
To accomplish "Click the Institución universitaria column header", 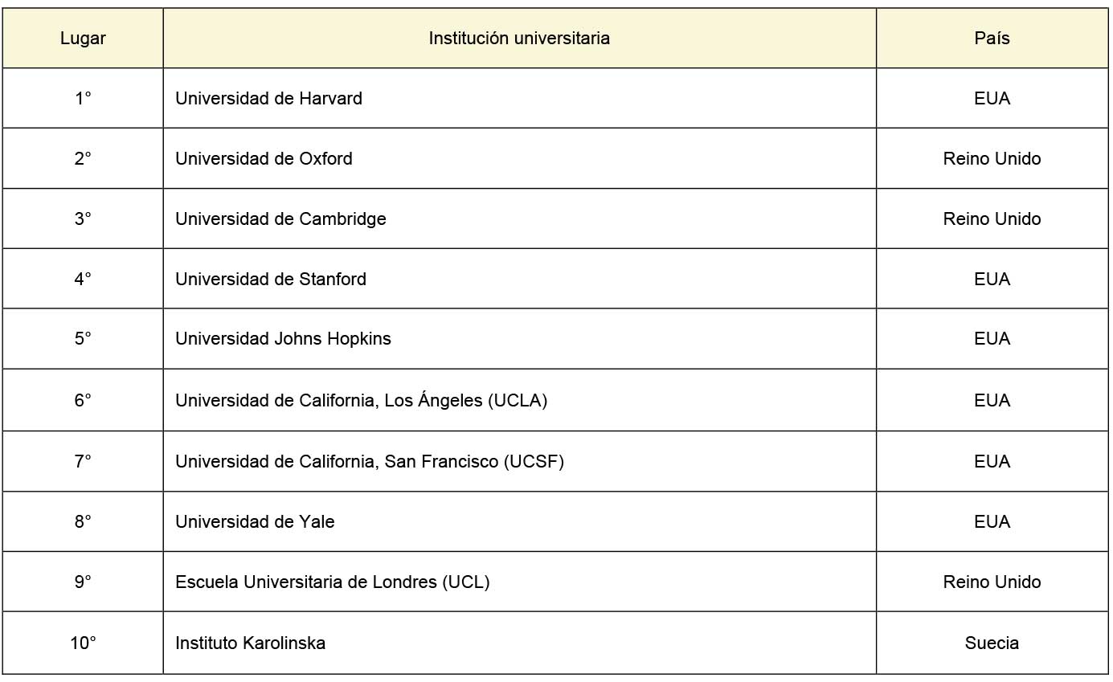I will [x=519, y=39].
